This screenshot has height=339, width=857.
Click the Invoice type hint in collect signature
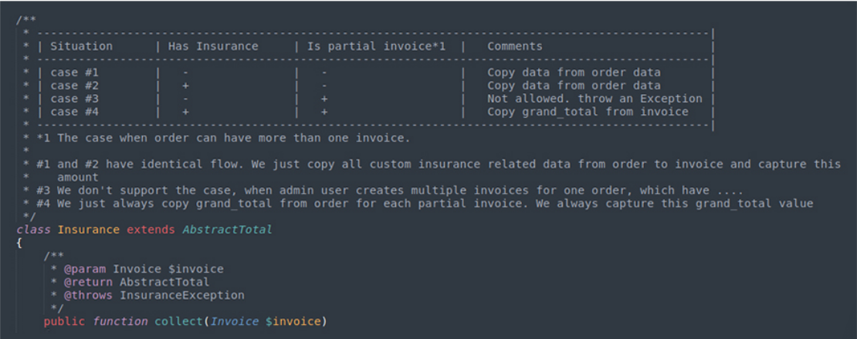coord(234,321)
